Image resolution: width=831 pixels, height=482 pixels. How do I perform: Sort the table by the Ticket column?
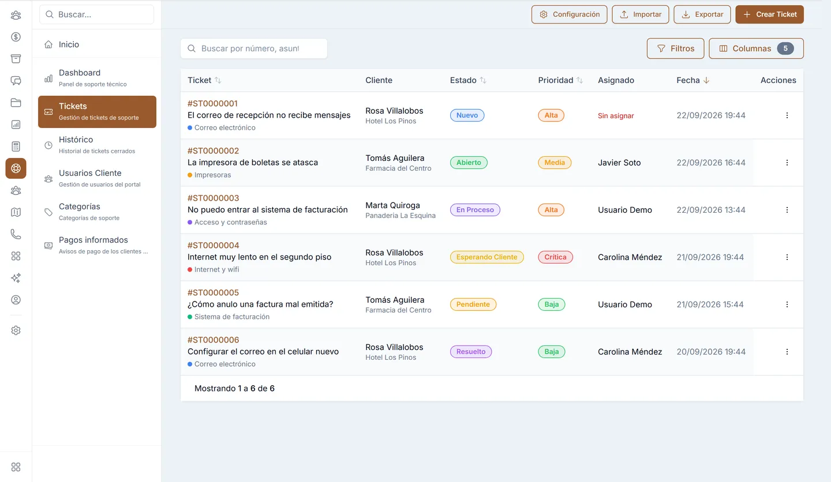coord(218,80)
